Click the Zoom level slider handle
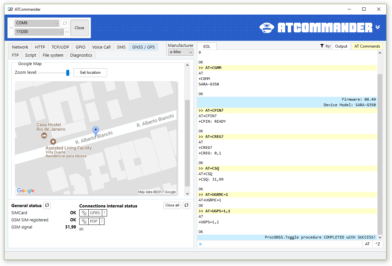392x266 pixels. [x=68, y=72]
